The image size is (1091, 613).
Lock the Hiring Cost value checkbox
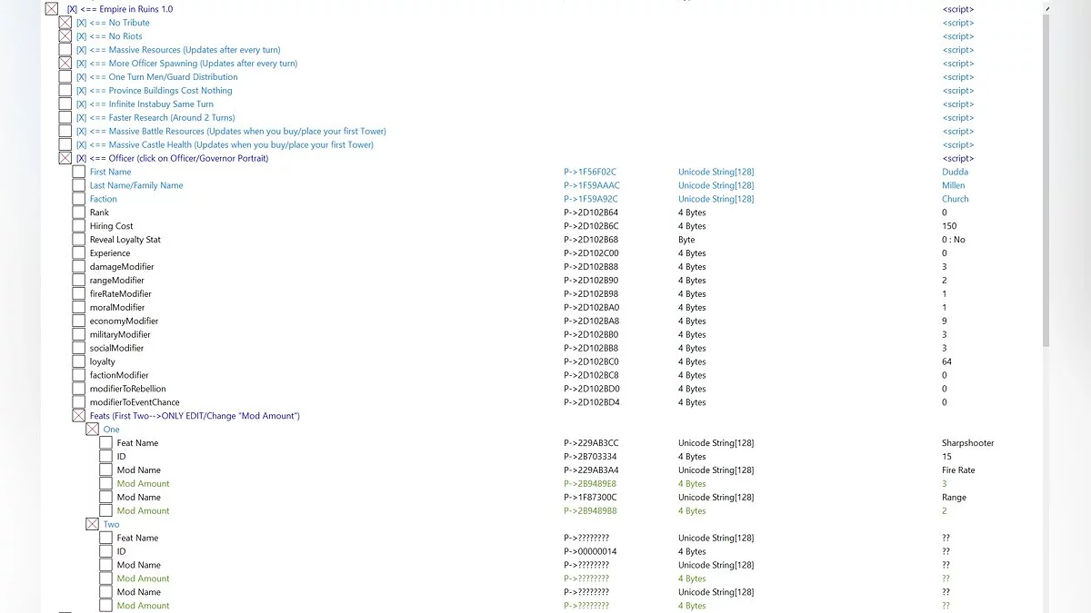point(79,226)
